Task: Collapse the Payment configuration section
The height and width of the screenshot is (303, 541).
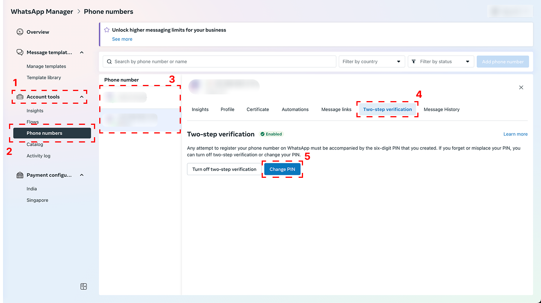Action: pyautogui.click(x=82, y=175)
